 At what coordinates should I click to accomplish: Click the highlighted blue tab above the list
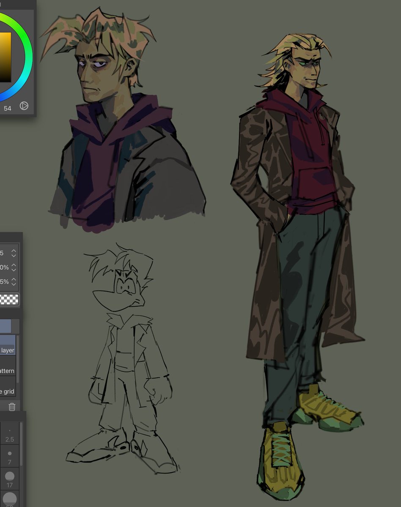pyautogui.click(x=5, y=326)
